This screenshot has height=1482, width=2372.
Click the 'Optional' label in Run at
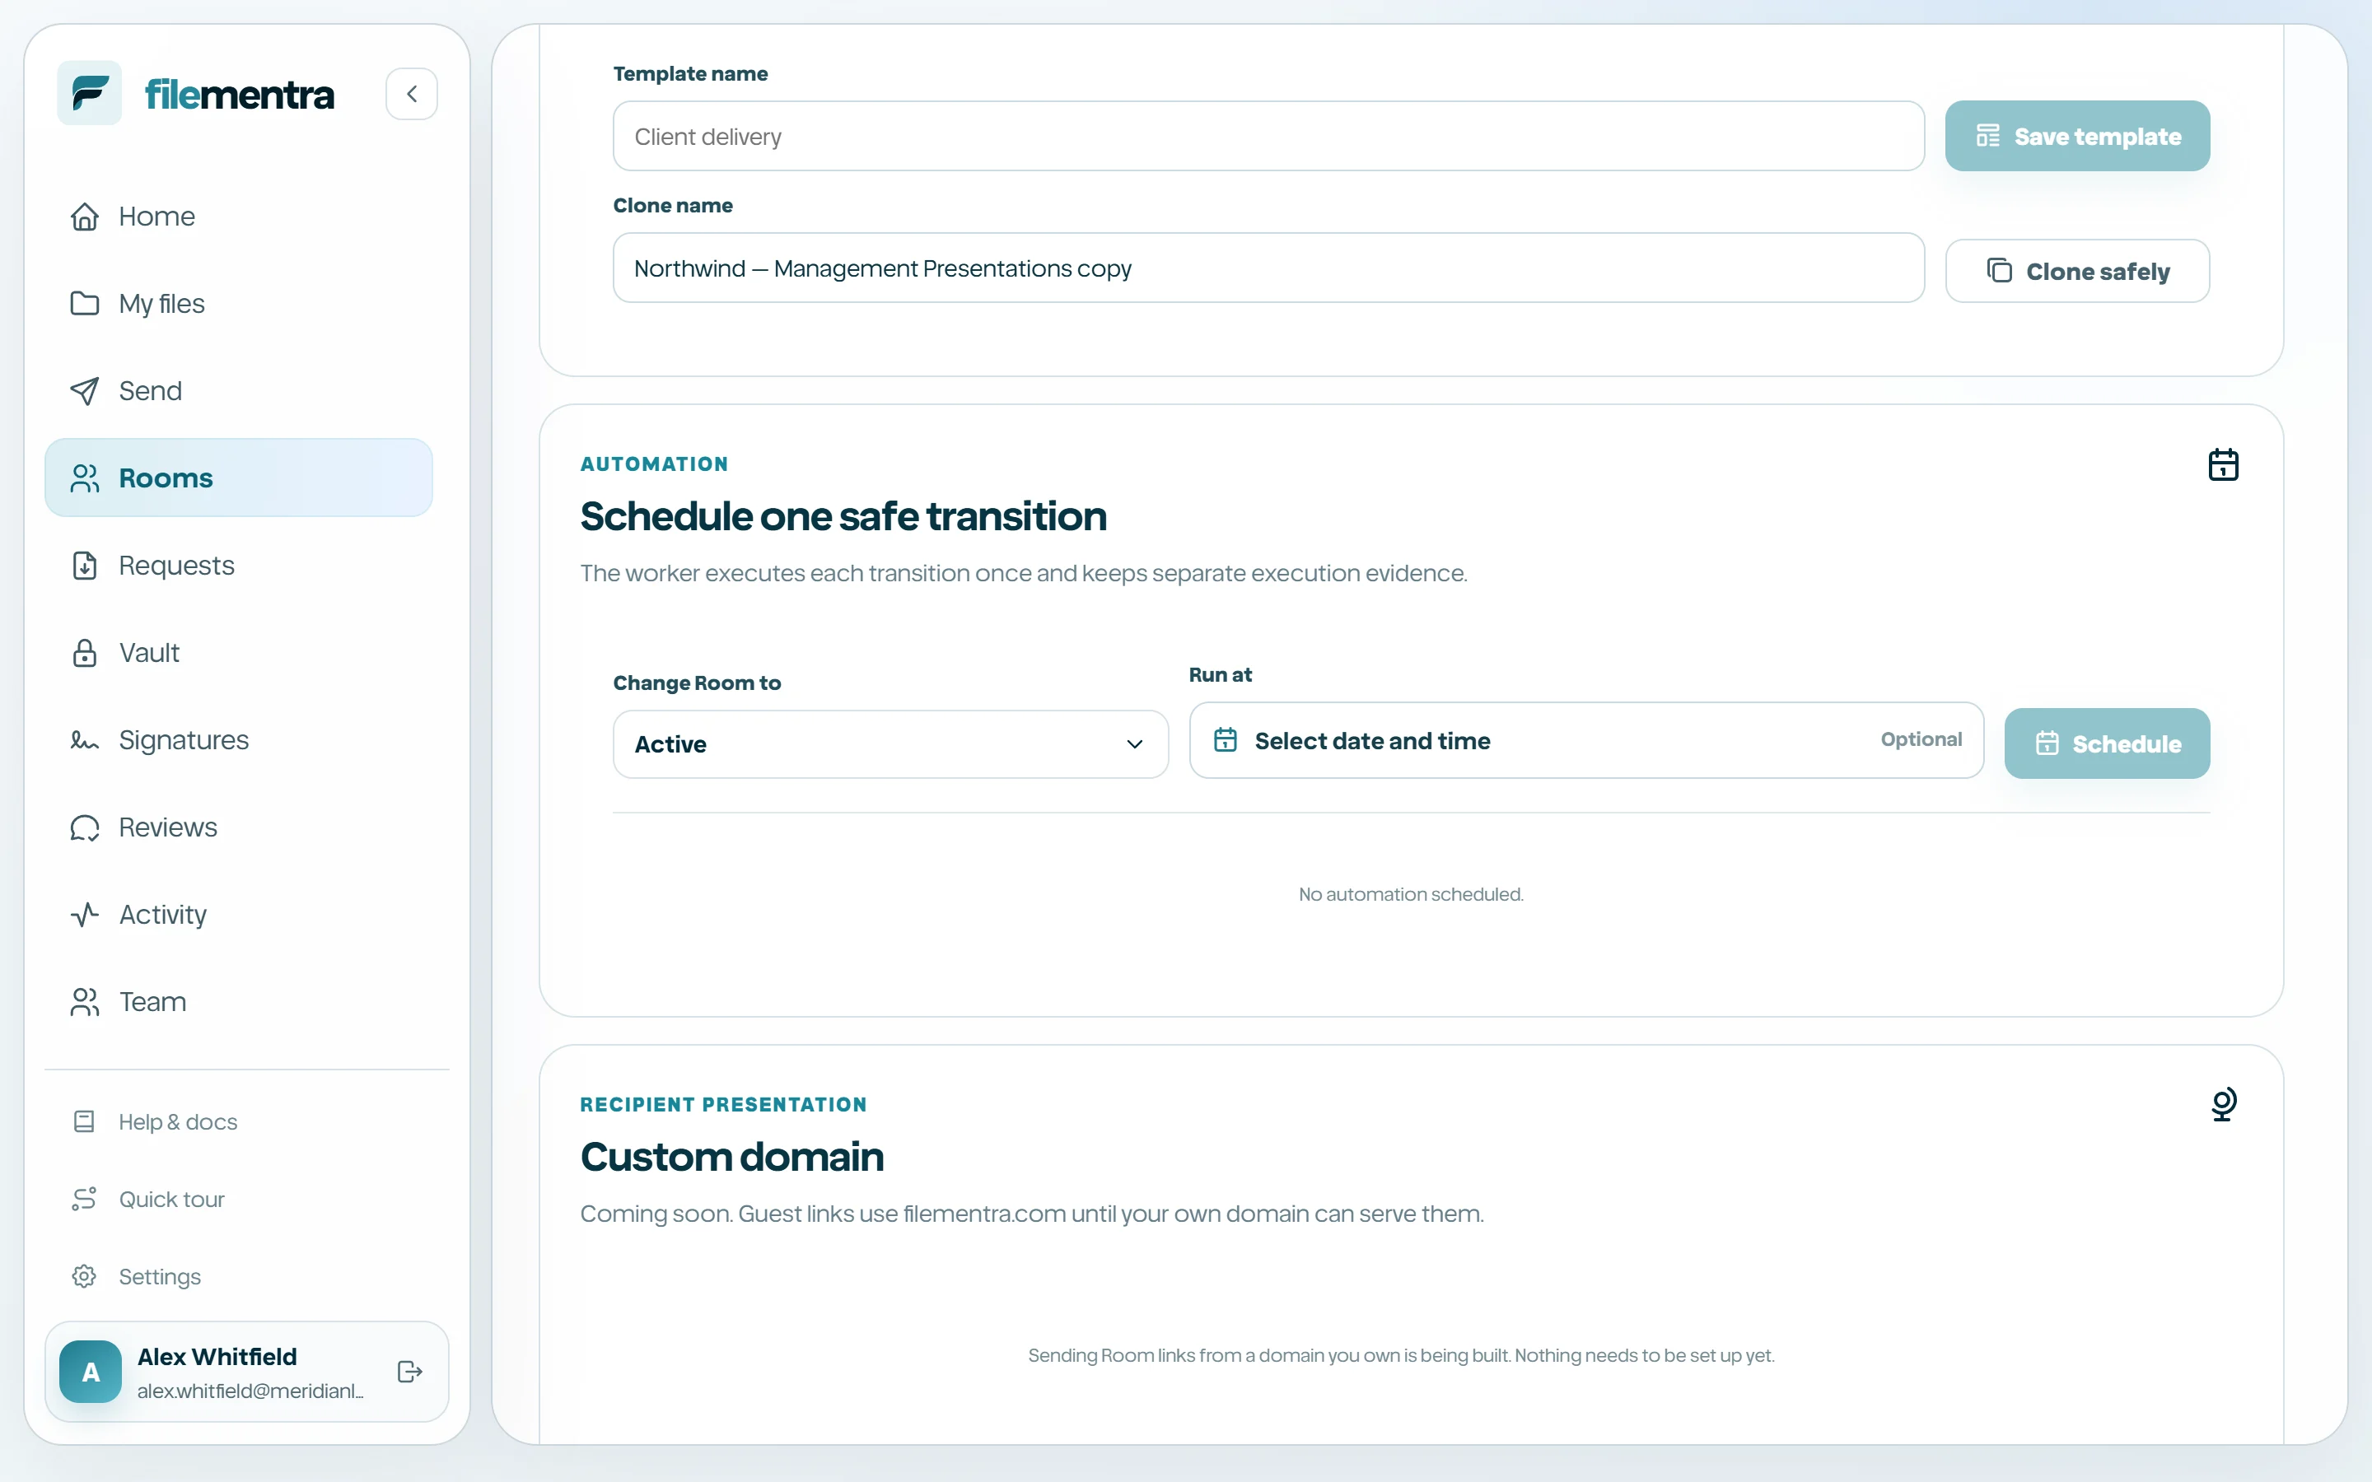tap(1920, 739)
